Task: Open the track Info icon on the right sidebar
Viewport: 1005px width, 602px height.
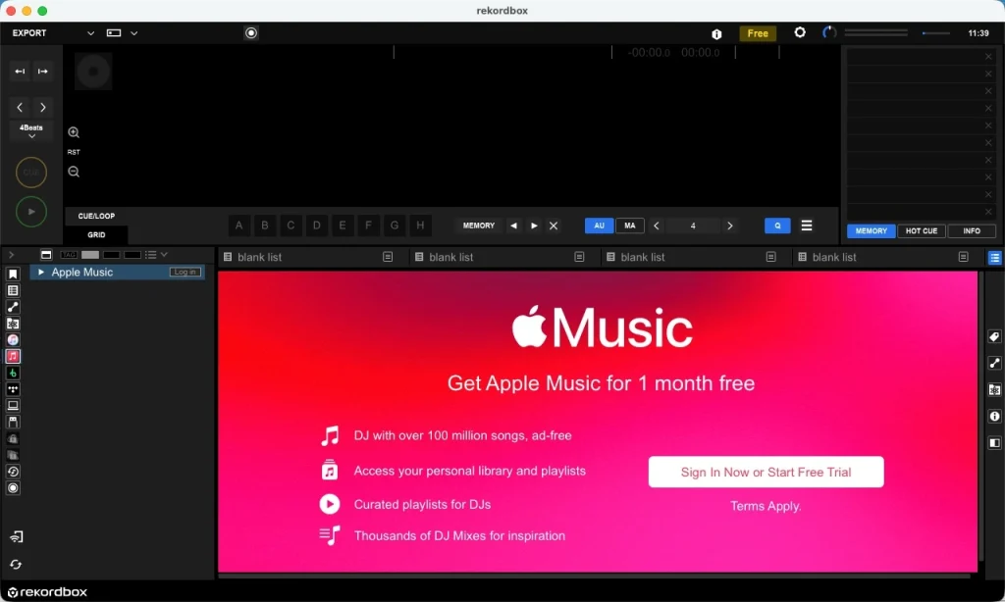Action: tap(994, 416)
